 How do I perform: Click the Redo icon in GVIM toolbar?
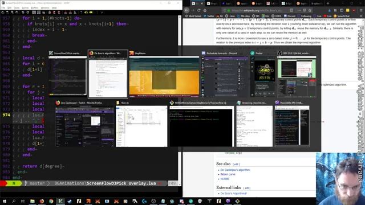coord(28,13)
